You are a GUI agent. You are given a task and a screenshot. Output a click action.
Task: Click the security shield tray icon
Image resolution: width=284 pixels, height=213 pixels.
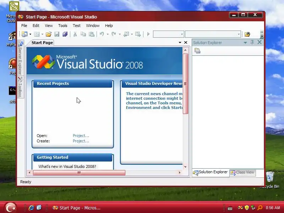point(247,208)
